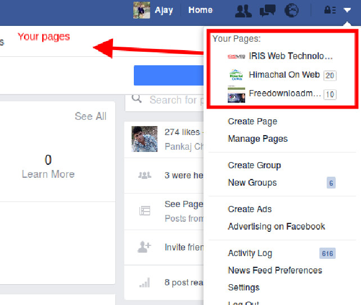Collapse the account dropdown arrow
361x305 pixels.
pyautogui.click(x=347, y=10)
